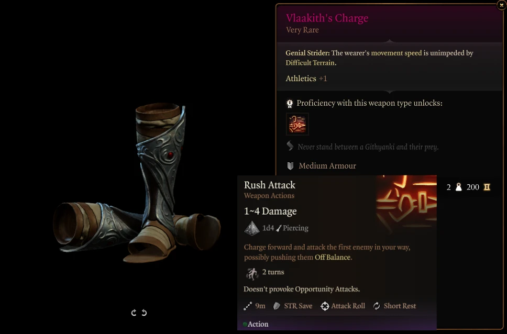Click the 9m range icon

pos(248,306)
